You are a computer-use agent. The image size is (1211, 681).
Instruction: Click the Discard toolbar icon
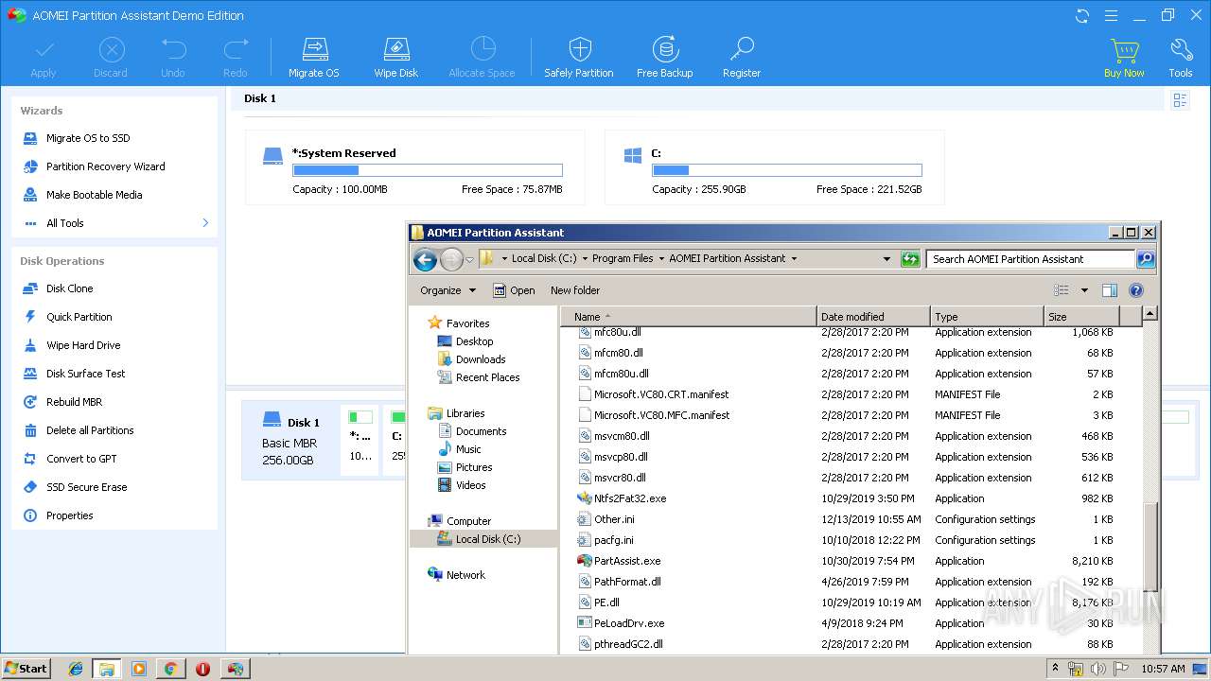tap(111, 57)
